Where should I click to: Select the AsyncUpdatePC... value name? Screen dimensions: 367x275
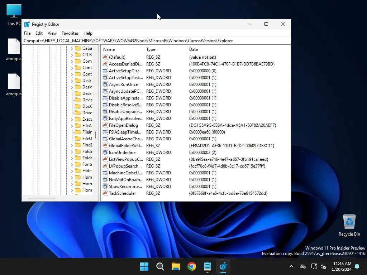126,91
